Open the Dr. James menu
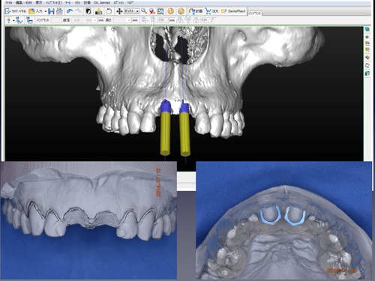The image size is (375, 281). pyautogui.click(x=102, y=2)
